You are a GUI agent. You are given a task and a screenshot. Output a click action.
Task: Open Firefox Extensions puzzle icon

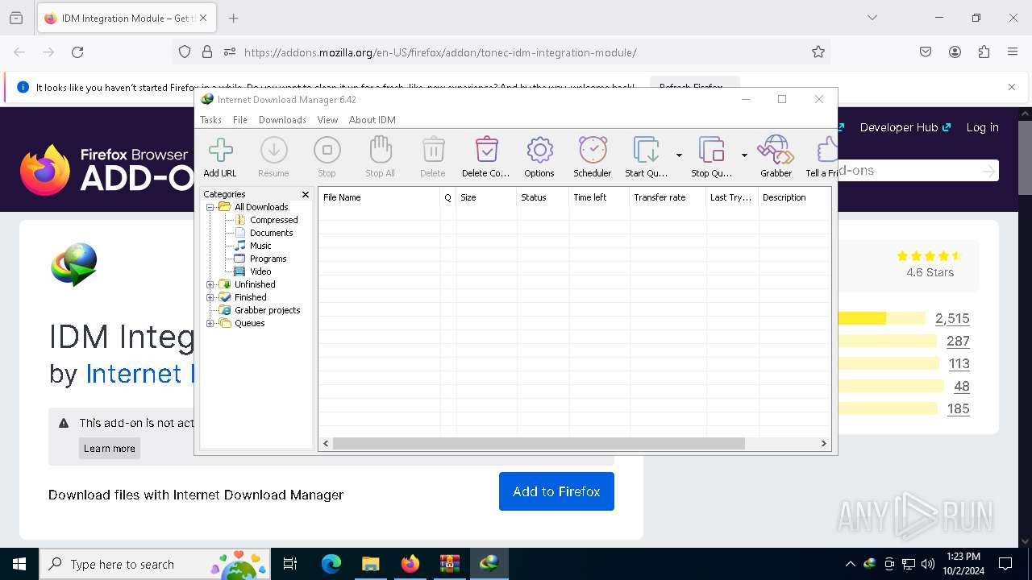click(x=984, y=52)
